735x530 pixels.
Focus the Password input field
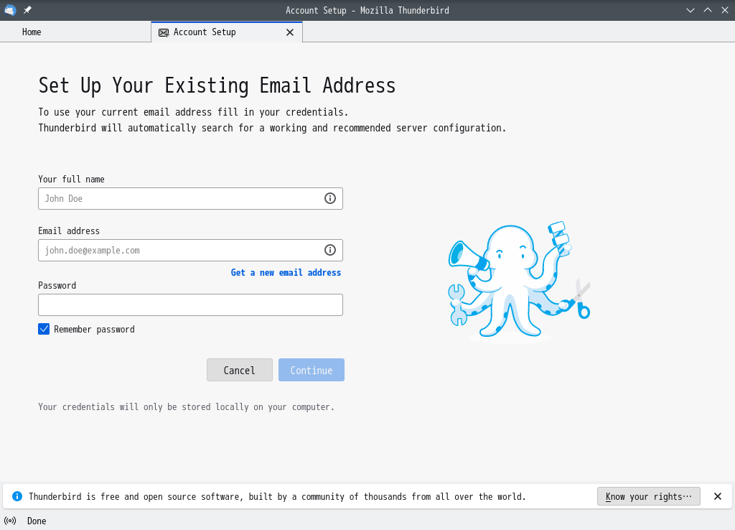(190, 305)
